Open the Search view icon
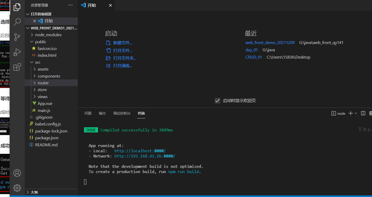The width and height of the screenshot is (372, 197). [x=17, y=22]
